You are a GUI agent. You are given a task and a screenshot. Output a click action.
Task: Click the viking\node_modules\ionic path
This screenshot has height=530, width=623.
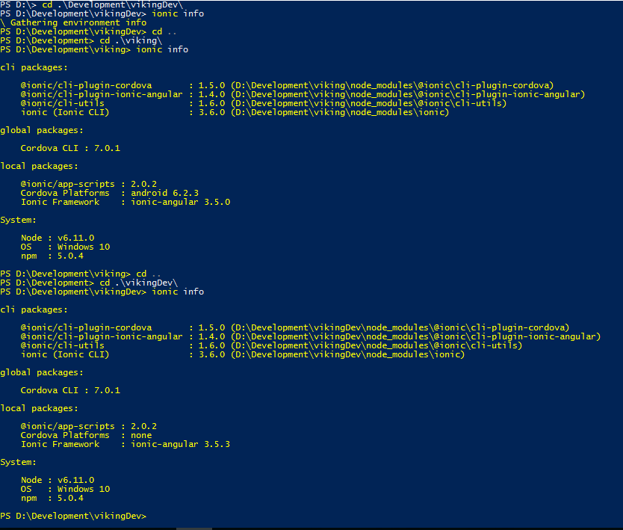(x=340, y=112)
